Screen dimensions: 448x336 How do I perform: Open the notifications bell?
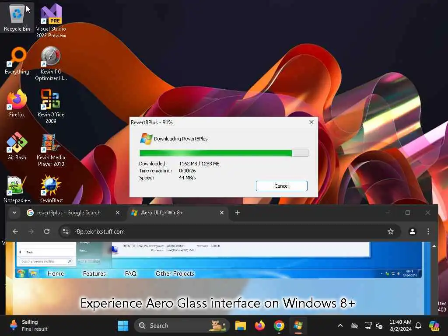tap(418, 325)
